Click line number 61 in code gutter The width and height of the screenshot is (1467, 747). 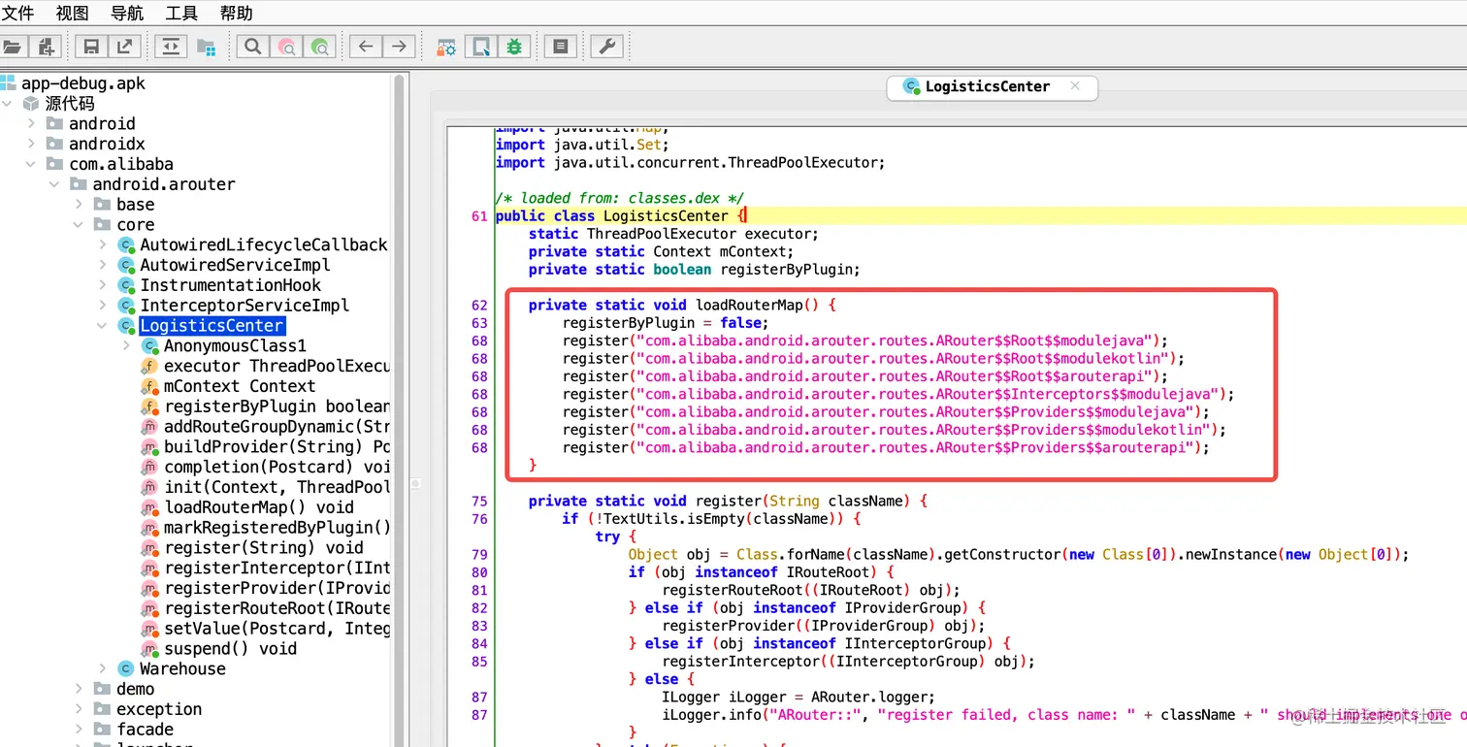click(x=479, y=216)
